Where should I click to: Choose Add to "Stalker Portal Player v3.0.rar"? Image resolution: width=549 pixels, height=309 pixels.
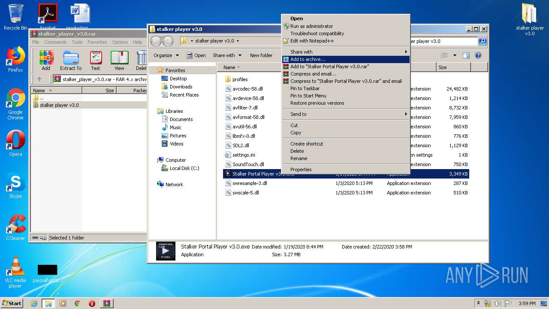346,67
